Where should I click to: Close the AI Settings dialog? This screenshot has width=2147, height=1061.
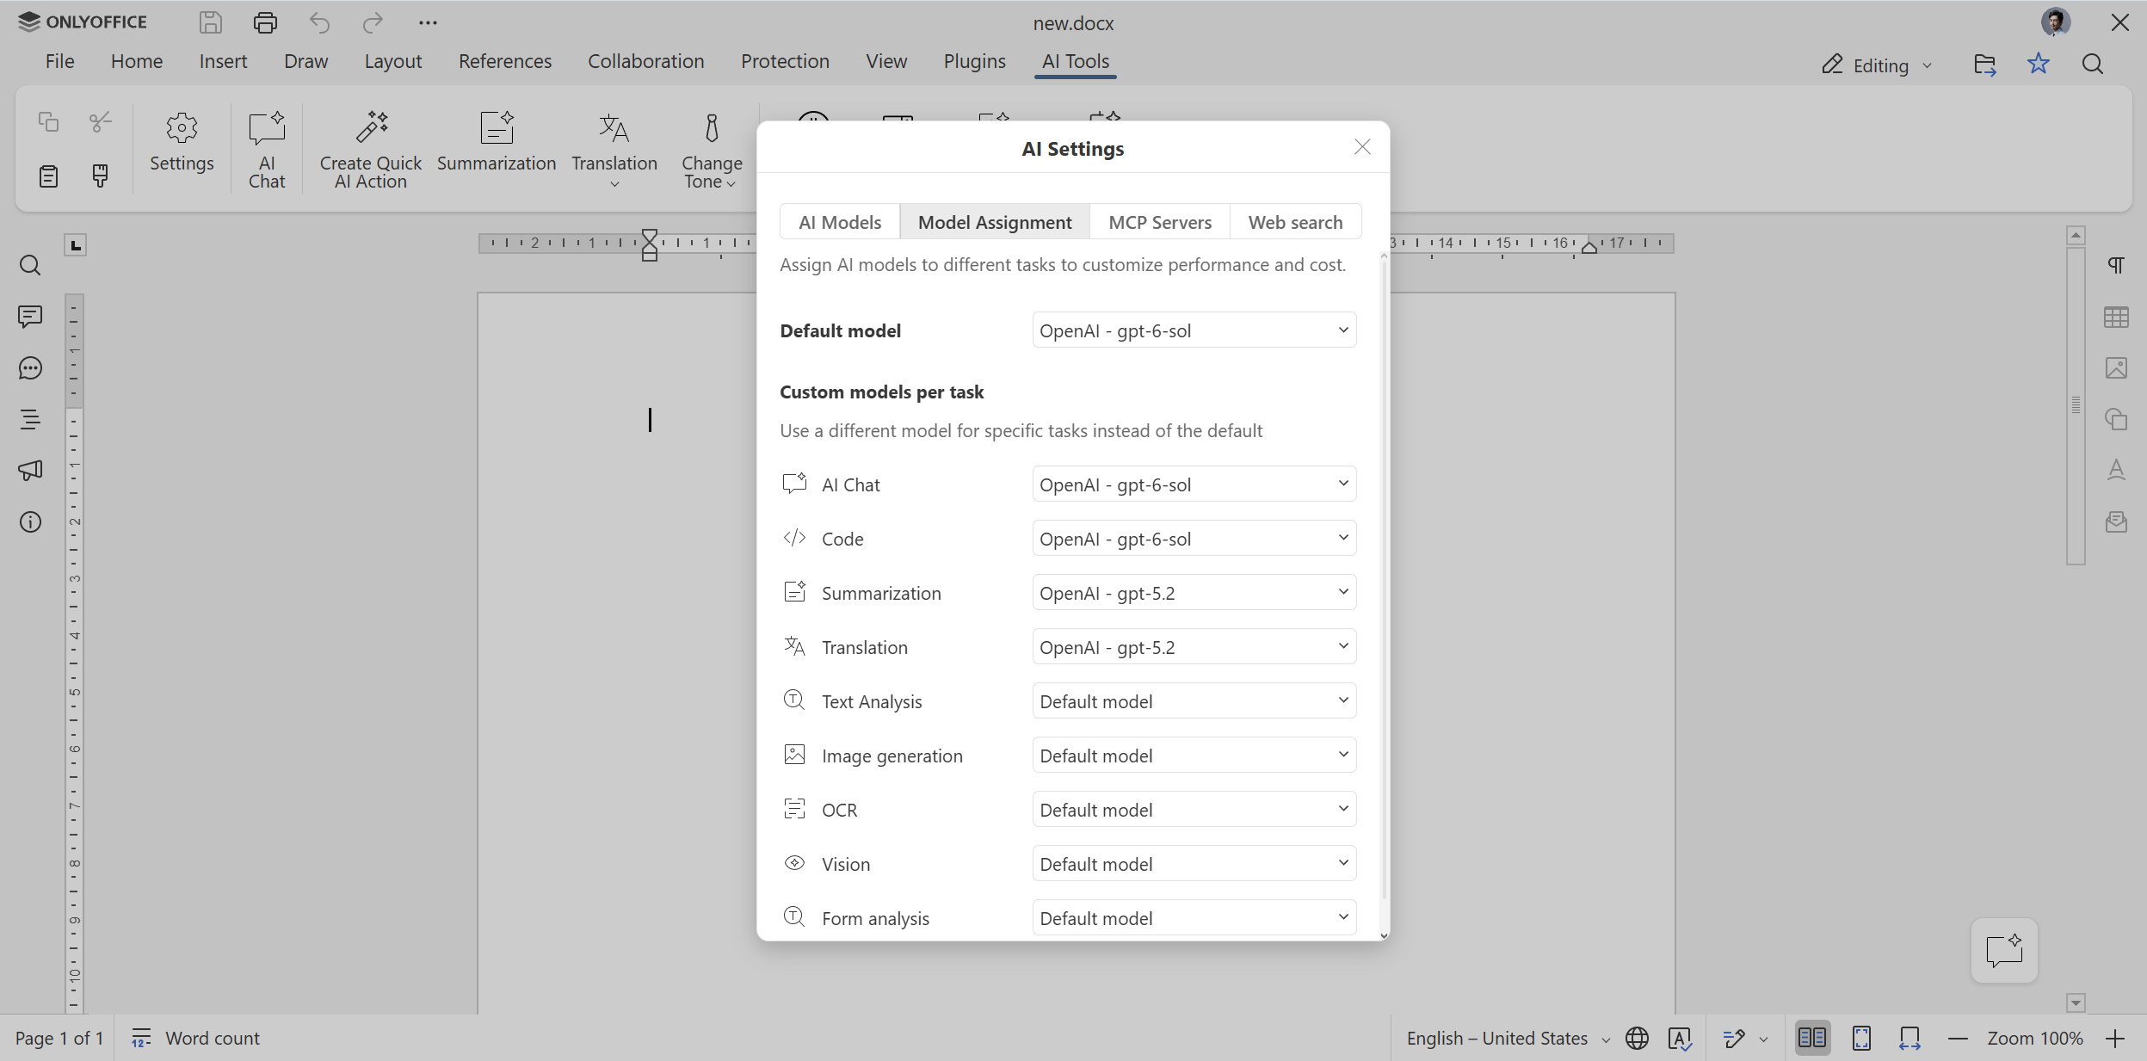(1362, 147)
